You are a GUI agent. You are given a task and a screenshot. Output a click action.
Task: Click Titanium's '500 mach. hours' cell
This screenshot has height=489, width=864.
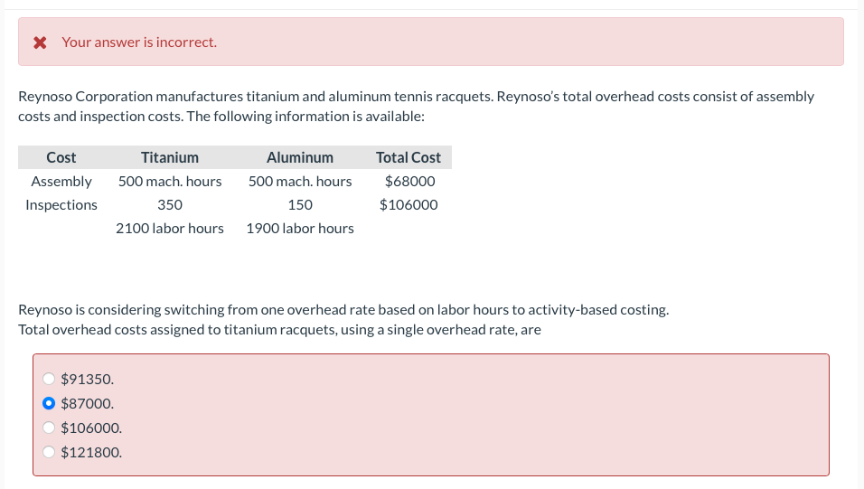click(x=170, y=182)
